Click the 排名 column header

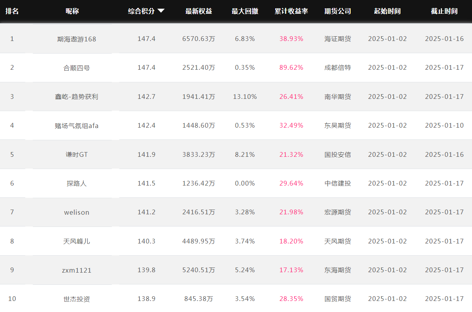pos(12,11)
